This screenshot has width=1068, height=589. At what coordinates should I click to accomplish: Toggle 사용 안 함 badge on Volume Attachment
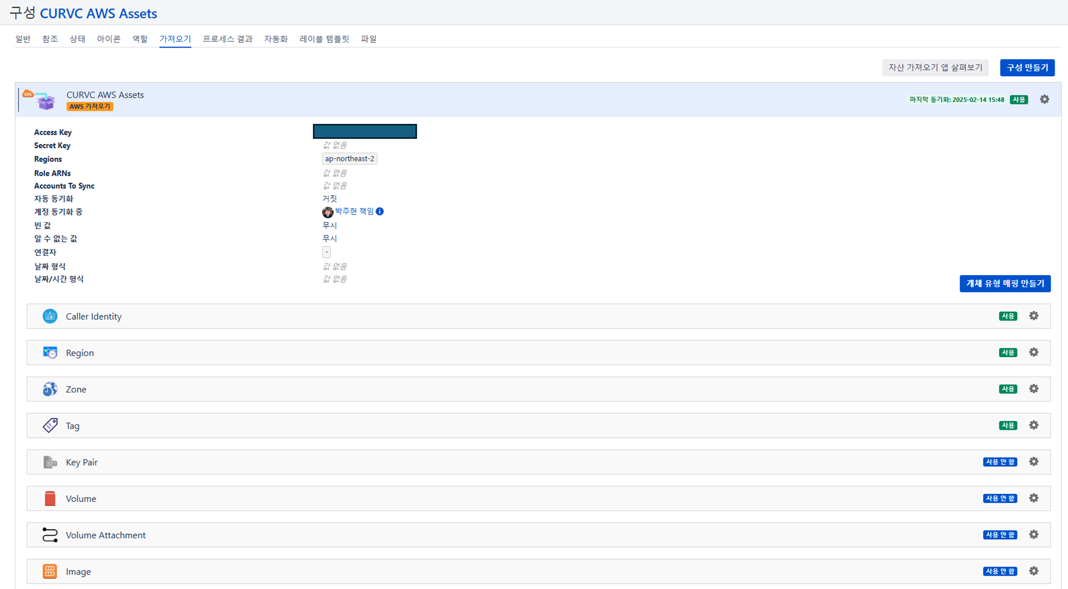pyautogui.click(x=1000, y=535)
